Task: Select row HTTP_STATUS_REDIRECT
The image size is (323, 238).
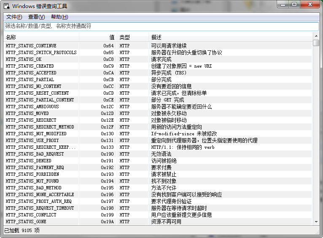Action: tap(158, 120)
